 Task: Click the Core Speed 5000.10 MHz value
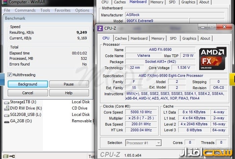tap(141, 112)
